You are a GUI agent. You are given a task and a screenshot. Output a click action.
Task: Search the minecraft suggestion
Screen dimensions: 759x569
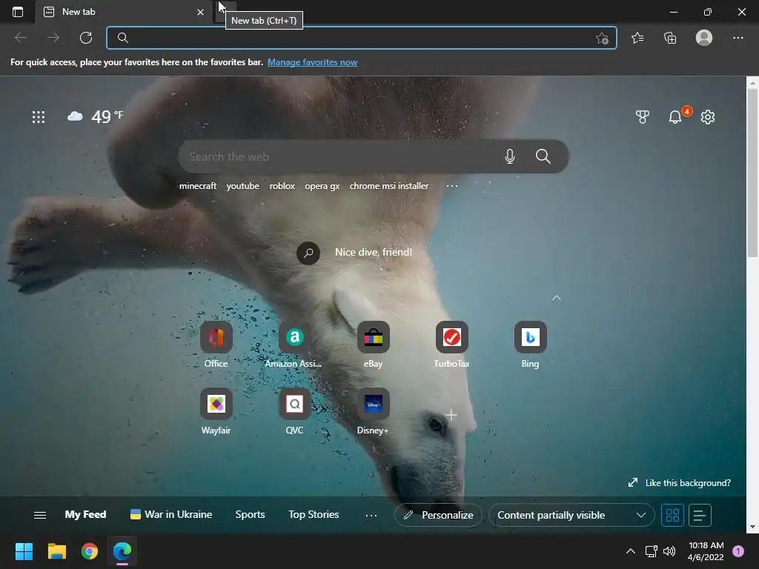[x=197, y=186]
